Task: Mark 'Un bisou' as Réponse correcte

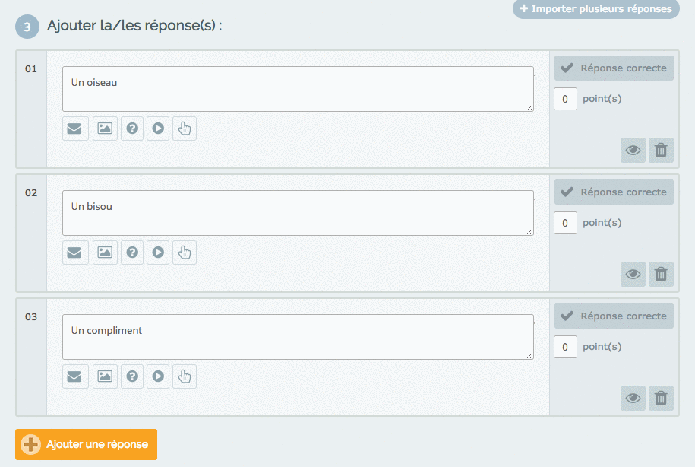Action: coord(614,192)
